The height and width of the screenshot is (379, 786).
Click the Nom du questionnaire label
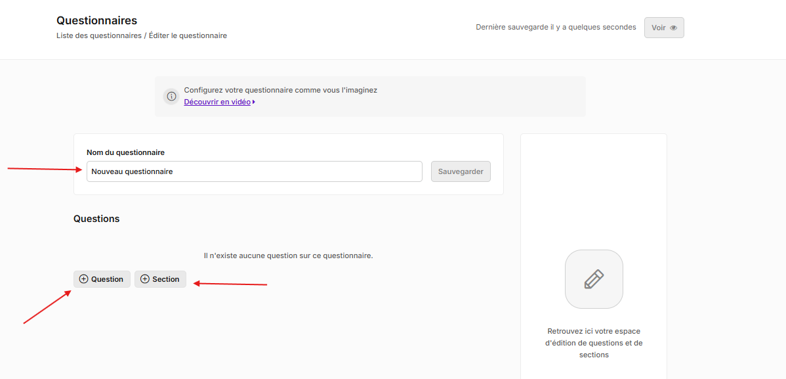(126, 152)
